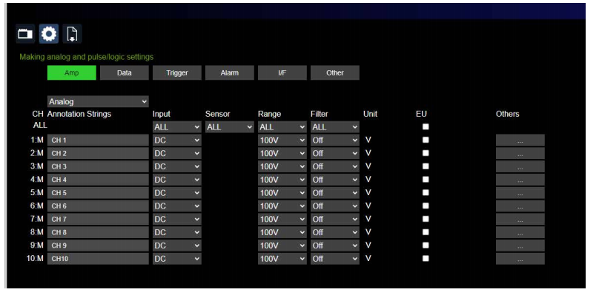The image size is (599, 298).
Task: Click the monitor display icon
Action: 24,35
